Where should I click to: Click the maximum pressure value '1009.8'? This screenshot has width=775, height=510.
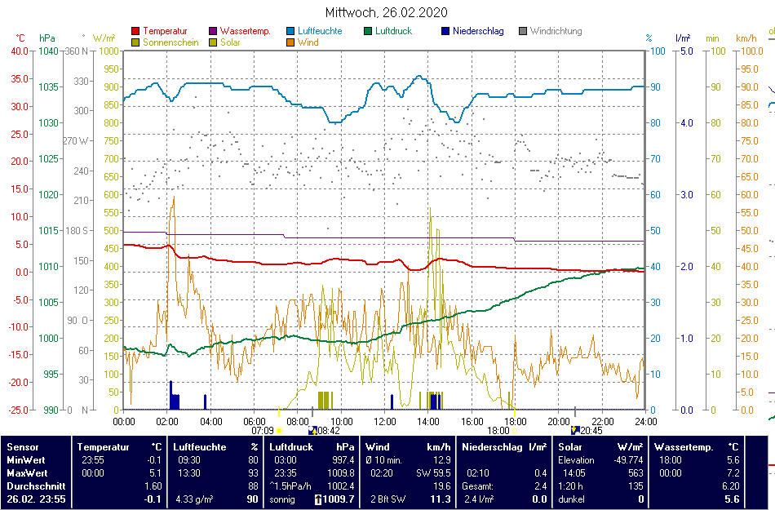(341, 473)
